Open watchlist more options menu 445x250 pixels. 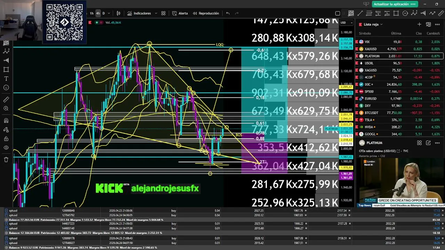[x=437, y=24]
